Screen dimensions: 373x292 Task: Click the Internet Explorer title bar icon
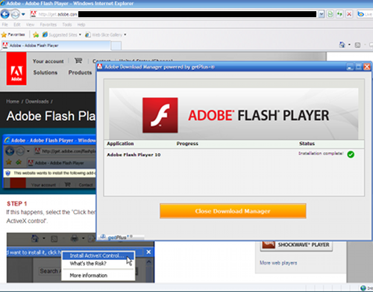(x=3, y=3)
